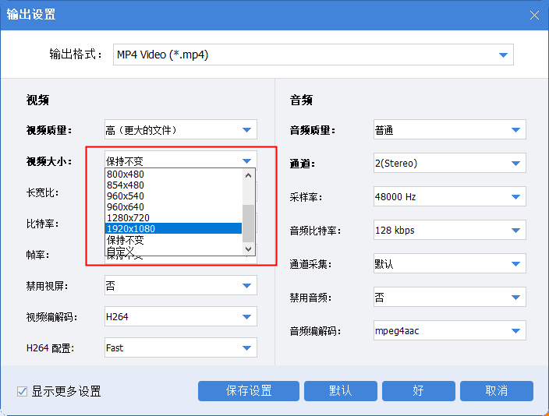This screenshot has height=416, width=549.
Task: Click the 取消 button
Action: coord(497,391)
